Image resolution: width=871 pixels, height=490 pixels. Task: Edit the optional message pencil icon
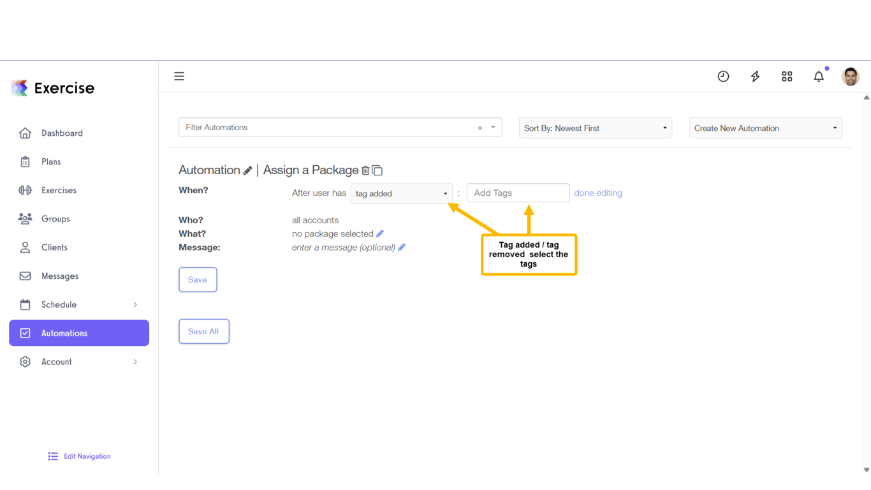[x=402, y=248]
